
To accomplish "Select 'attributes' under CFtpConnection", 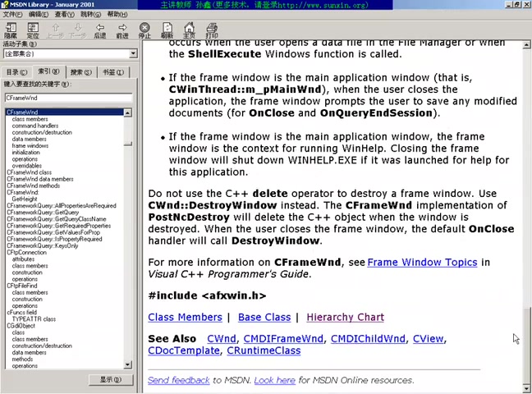I will (x=23, y=259).
